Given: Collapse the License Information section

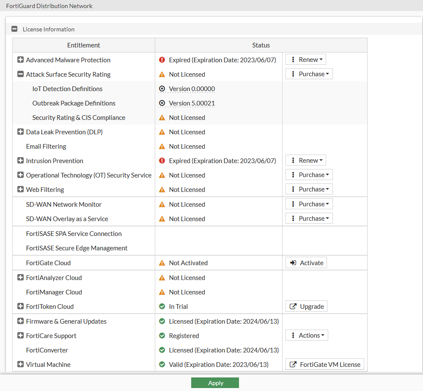Looking at the screenshot, I should click(x=14, y=29).
